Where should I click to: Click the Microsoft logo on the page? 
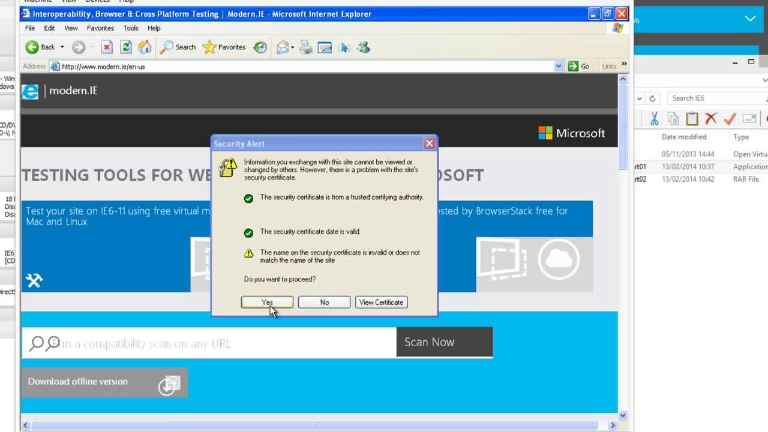click(x=571, y=133)
